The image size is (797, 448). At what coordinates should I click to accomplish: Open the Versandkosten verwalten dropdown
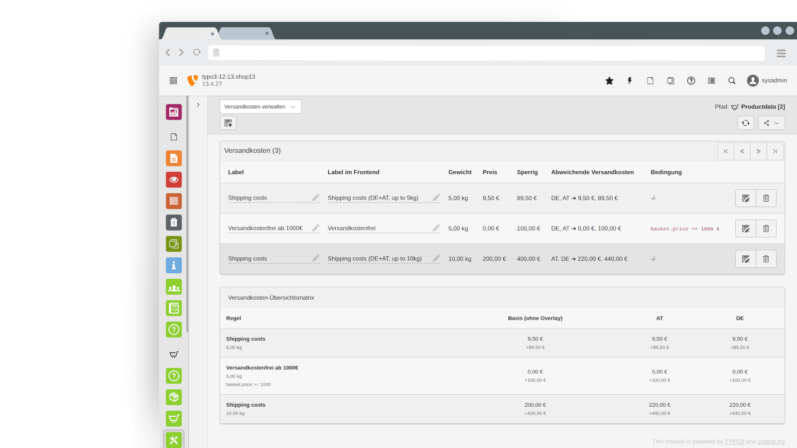point(260,107)
